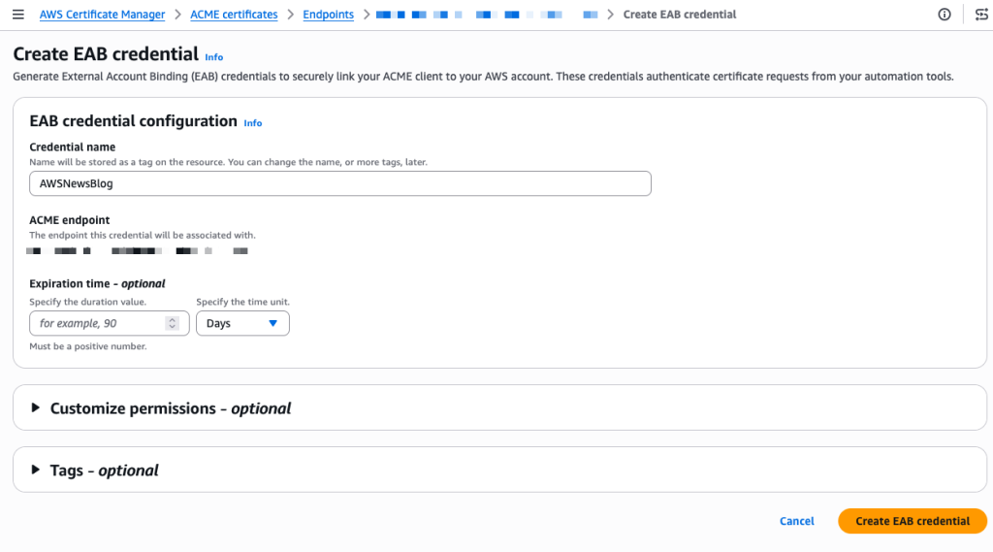
Task: Click the duration value stepper arrows
Action: [172, 323]
